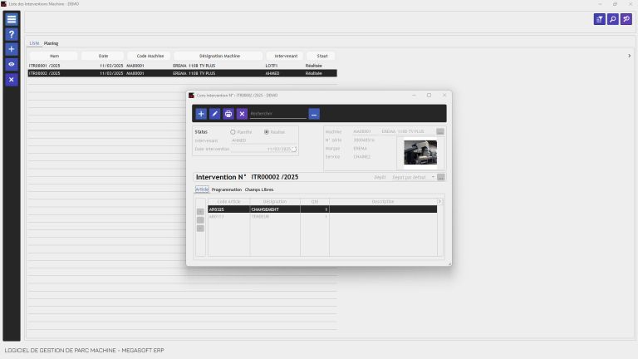Open the Article tab in the dialog

coord(202,189)
